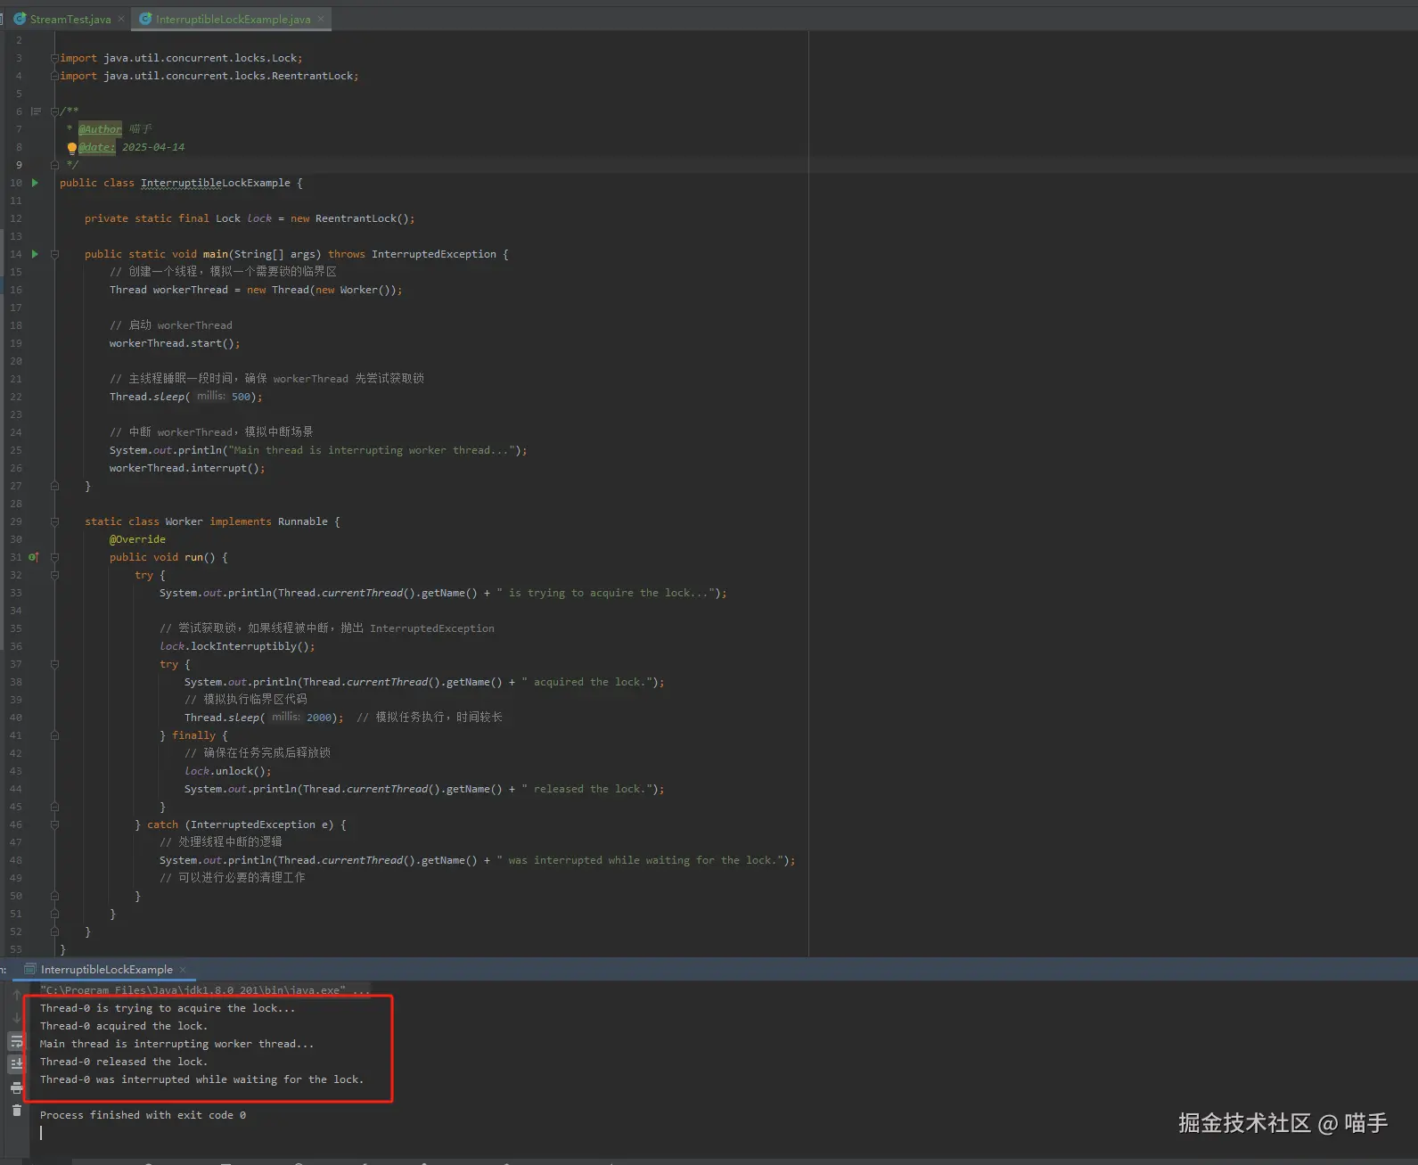The width and height of the screenshot is (1418, 1165).
Task: Click the InterruptibleLockExample.java tab file icon
Action: 145,19
